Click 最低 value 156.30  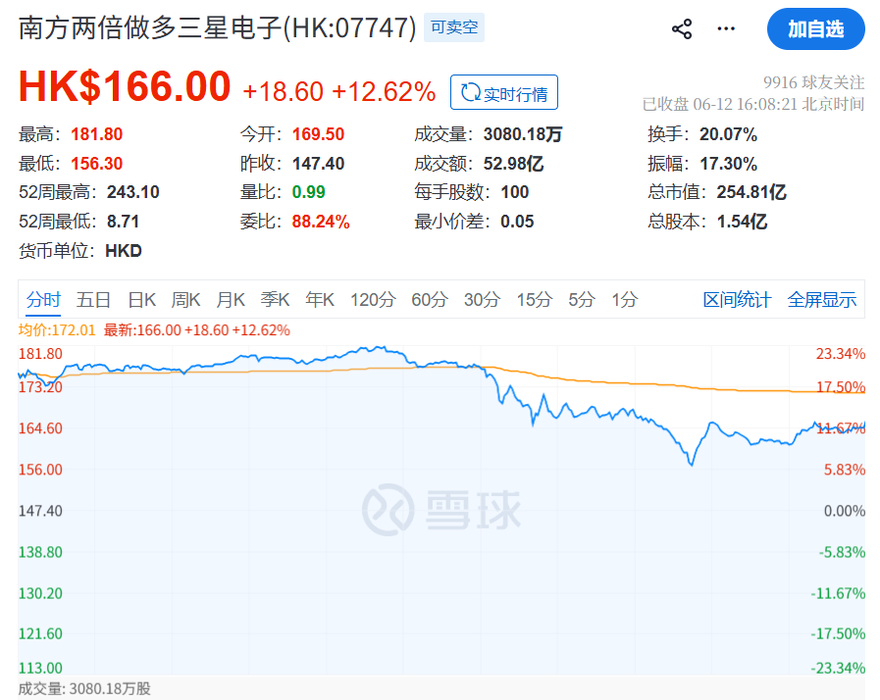click(x=96, y=163)
